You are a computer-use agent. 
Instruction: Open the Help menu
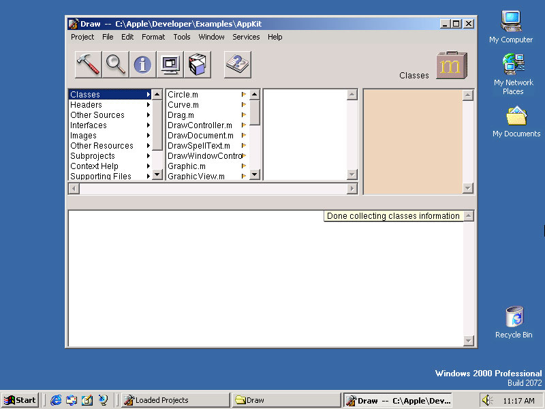(275, 37)
